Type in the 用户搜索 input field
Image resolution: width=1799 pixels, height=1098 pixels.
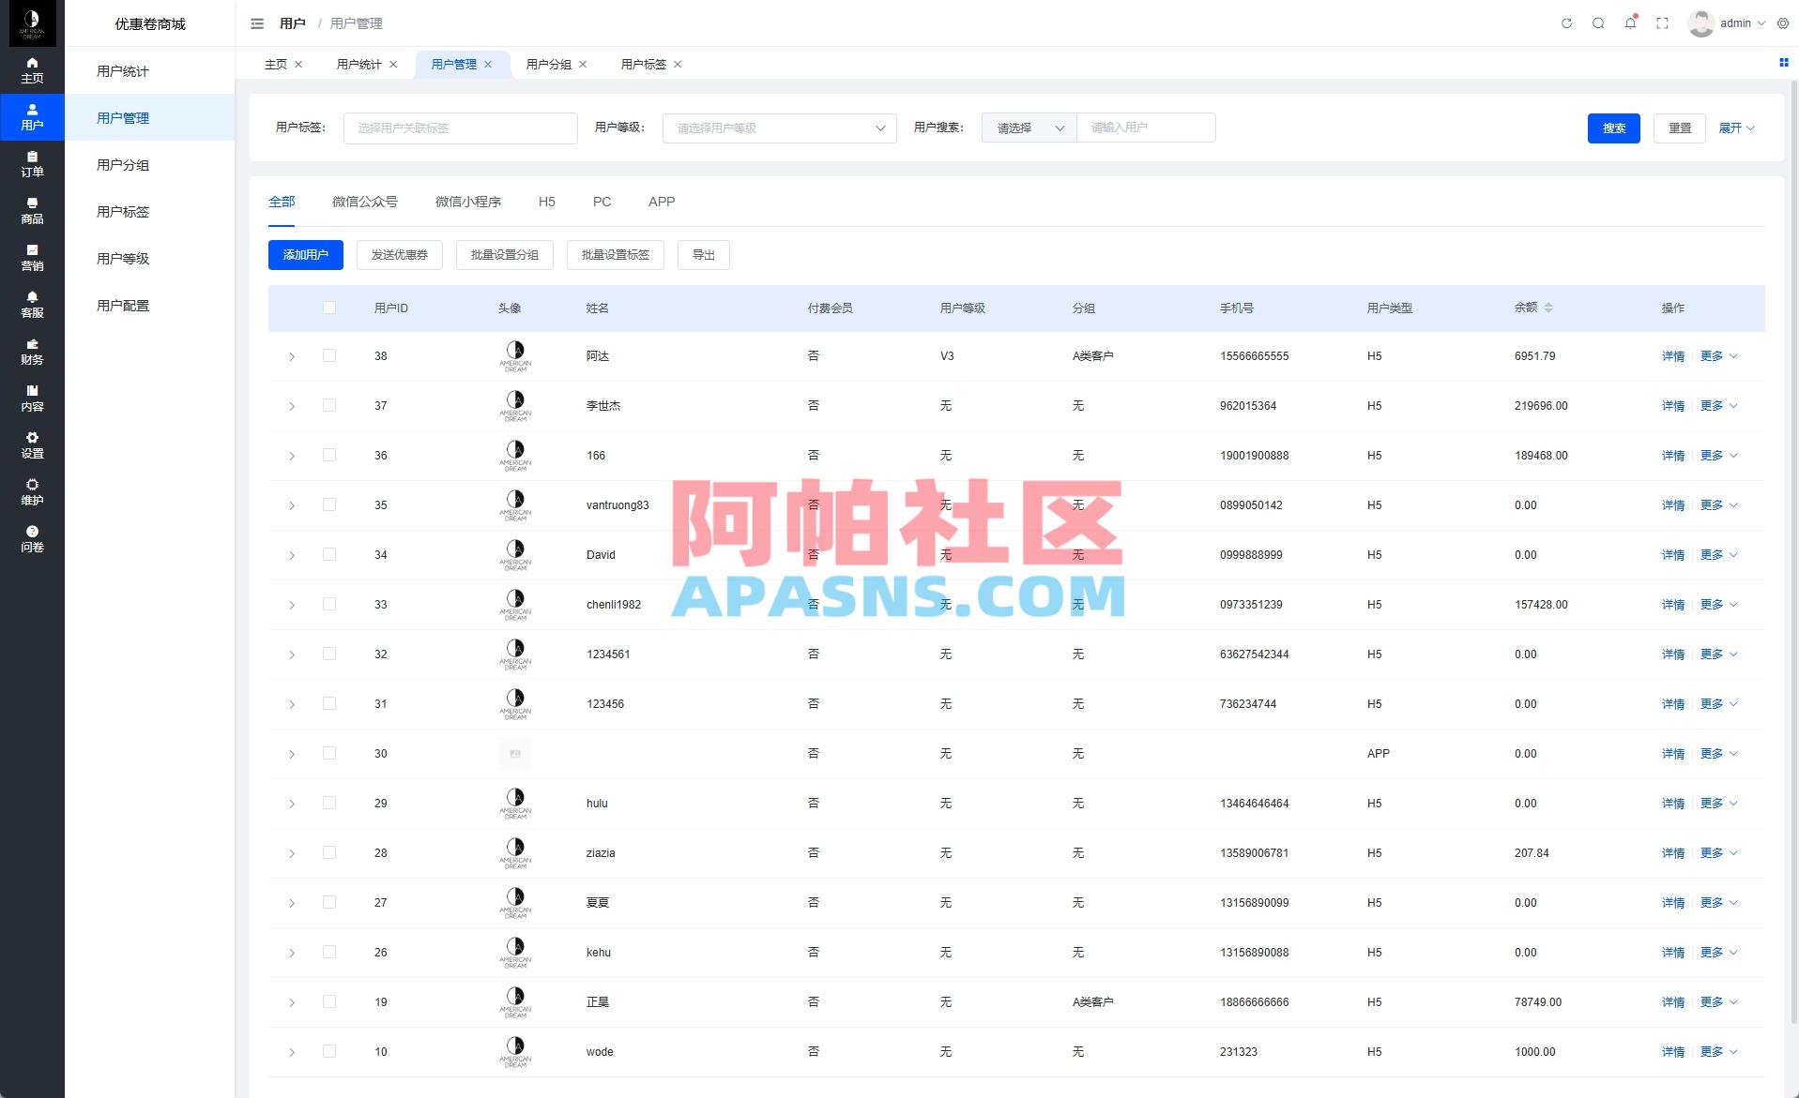coord(1145,128)
